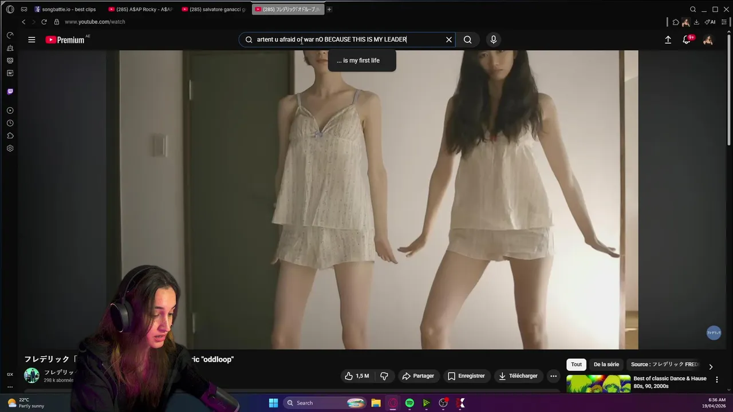Image resolution: width=733 pixels, height=412 pixels.
Task: Open options for Best of classic Dance video
Action: click(716, 379)
